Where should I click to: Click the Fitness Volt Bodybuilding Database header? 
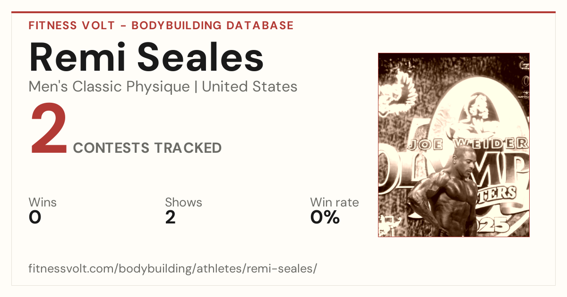[x=161, y=25]
